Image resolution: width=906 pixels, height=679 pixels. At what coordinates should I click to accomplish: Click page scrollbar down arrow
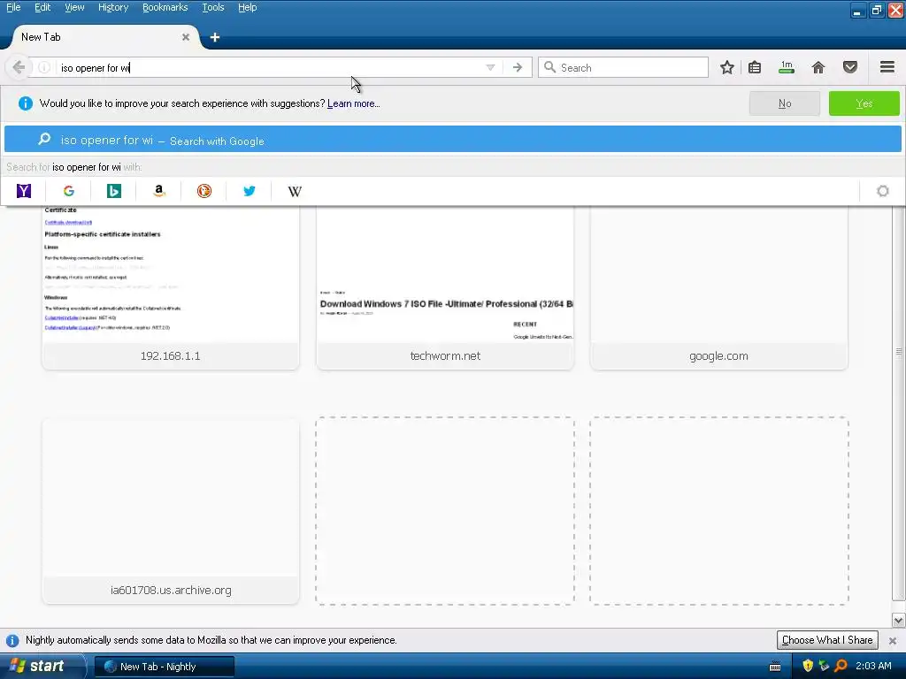(898, 621)
